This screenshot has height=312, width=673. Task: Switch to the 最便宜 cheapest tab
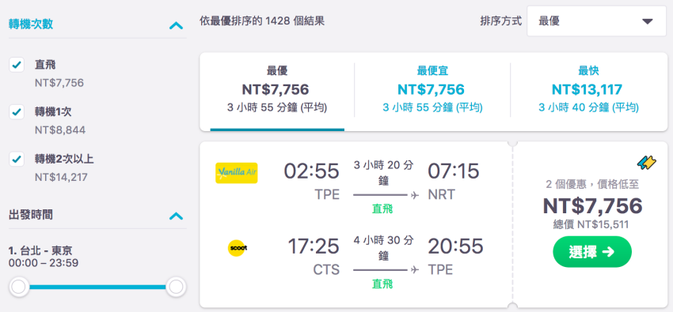[432, 89]
